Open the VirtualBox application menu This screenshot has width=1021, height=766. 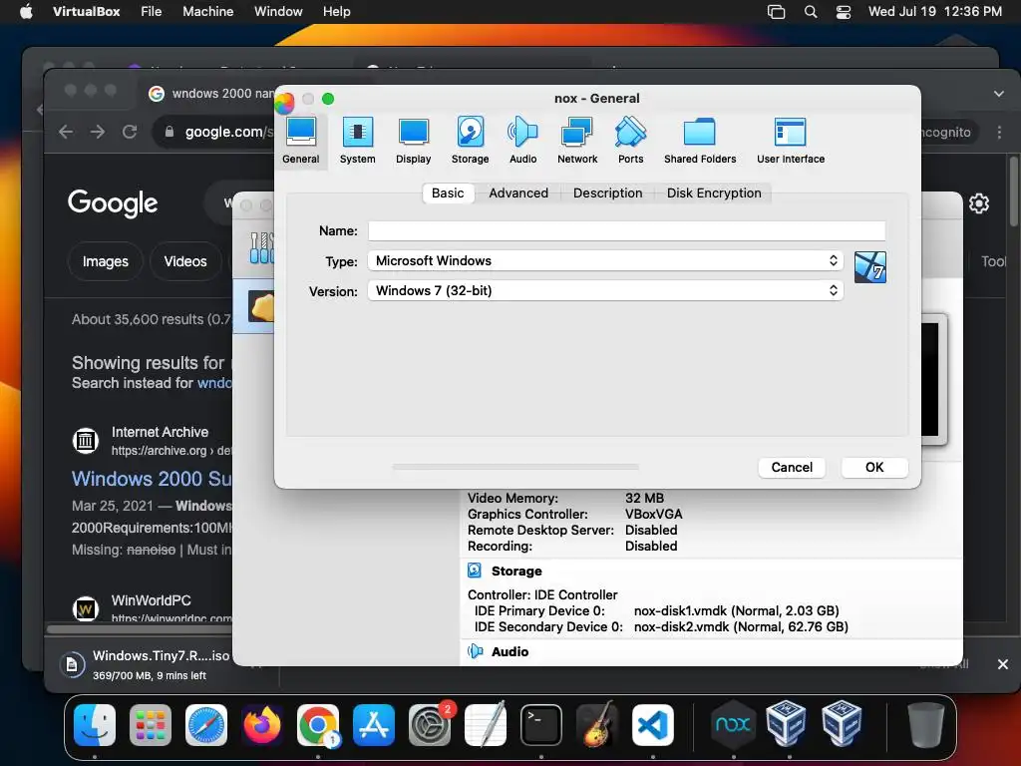pos(86,12)
